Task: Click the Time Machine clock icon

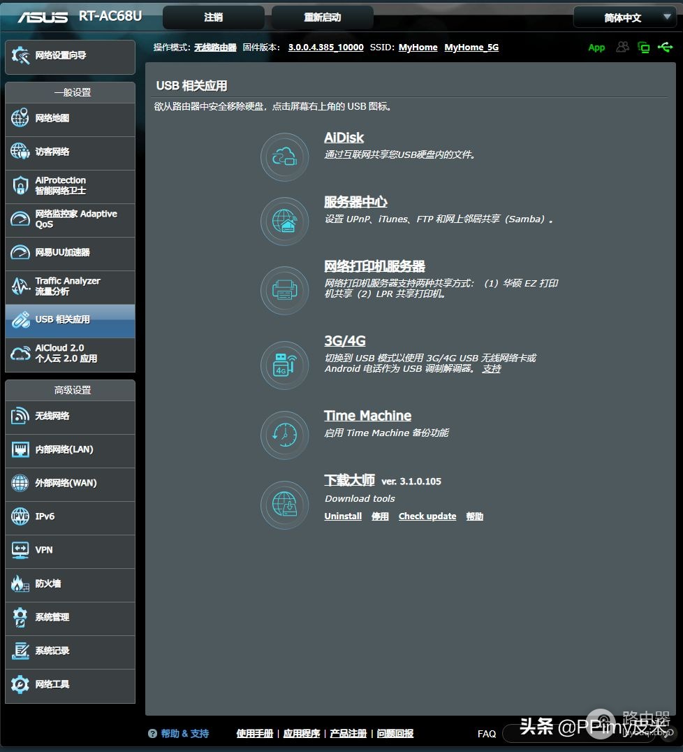Action: (x=284, y=435)
